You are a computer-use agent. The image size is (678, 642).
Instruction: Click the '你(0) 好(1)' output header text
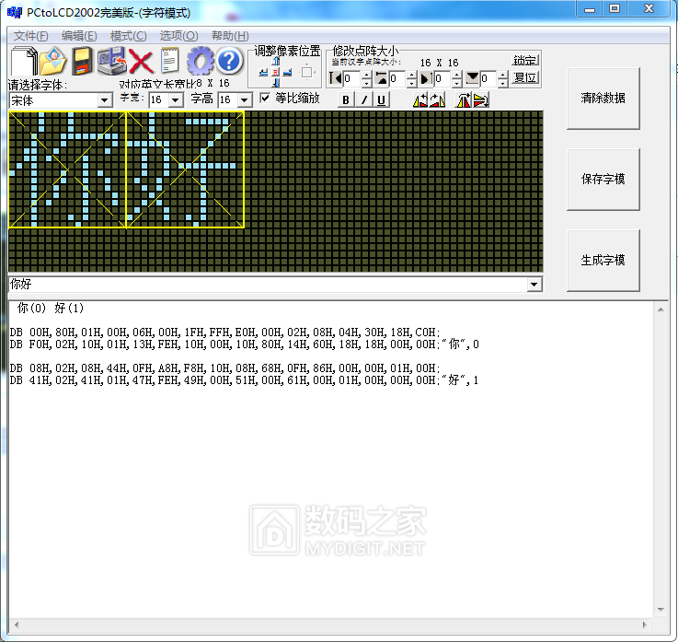coord(51,309)
